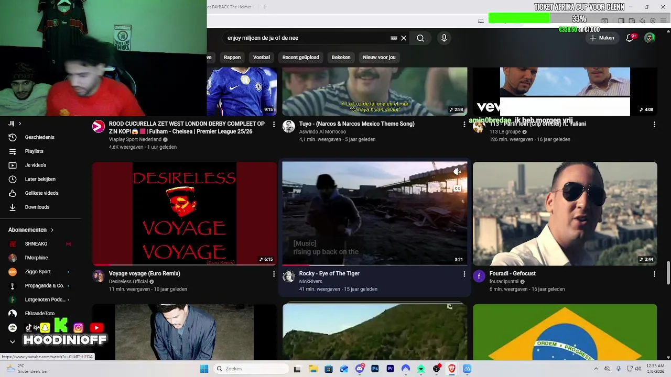This screenshot has height=377, width=671.
Task: Click the page vertical scrollbar thumb
Action: [x=668, y=273]
